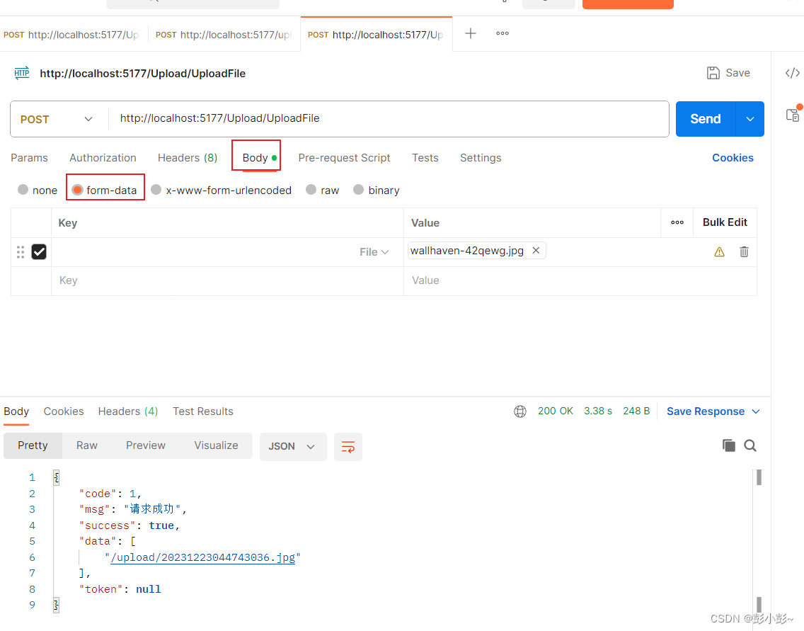Click the response vertical scrollbar

[x=759, y=541]
